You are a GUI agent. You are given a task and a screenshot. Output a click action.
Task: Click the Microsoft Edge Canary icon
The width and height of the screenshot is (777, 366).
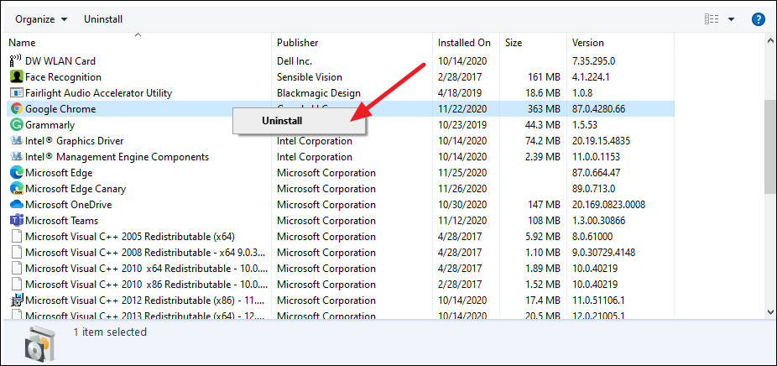coord(16,188)
